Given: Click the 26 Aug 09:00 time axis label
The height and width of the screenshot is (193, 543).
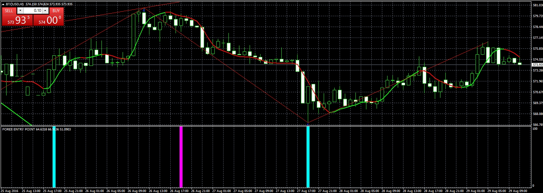Looking at the screenshot, I should pos(137,191).
